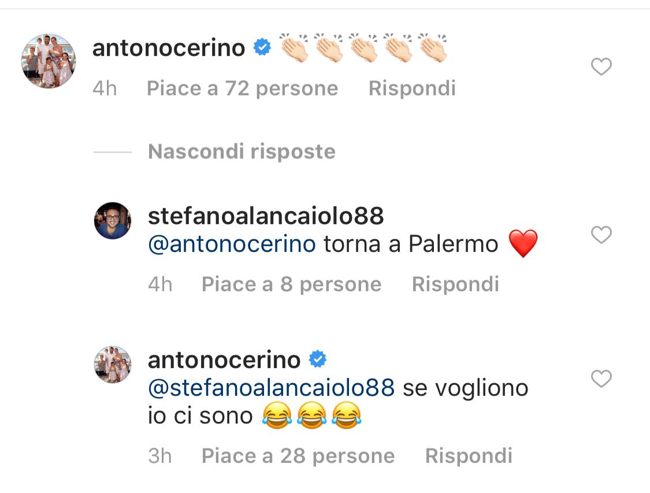The image size is (650, 493).
Task: Tap the stefanoalancaiolo88 username
Action: pyautogui.click(x=266, y=216)
